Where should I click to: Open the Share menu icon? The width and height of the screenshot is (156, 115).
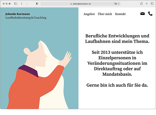click(x=141, y=4)
